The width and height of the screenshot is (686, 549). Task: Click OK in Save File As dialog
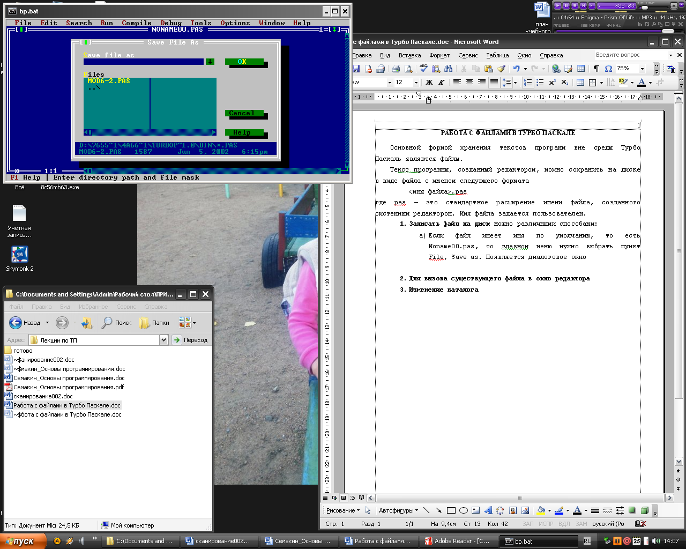[244, 62]
